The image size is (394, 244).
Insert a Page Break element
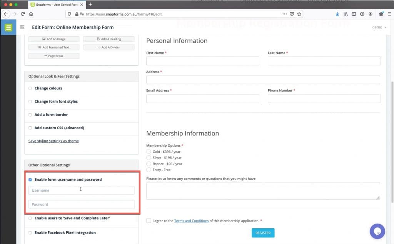(x=53, y=55)
